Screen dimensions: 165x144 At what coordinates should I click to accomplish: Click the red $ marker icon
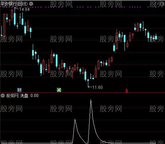coord(127,91)
